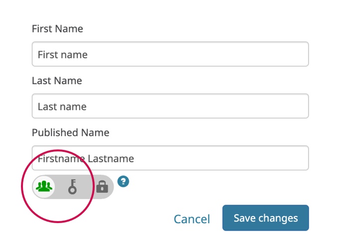Click the First Name label
Image resolution: width=339 pixels, height=251 pixels.
57,29
